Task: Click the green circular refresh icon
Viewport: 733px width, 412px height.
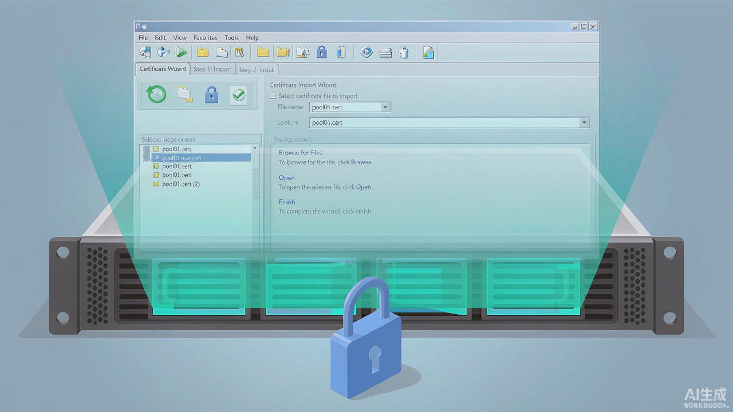Action: pyautogui.click(x=156, y=94)
